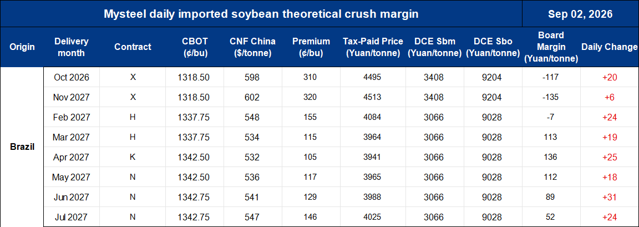Click the Origin column header
The width and height of the screenshot is (639, 227).
[x=22, y=47]
